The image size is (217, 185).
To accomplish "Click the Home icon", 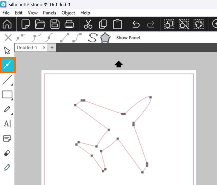I will click(7, 24).
